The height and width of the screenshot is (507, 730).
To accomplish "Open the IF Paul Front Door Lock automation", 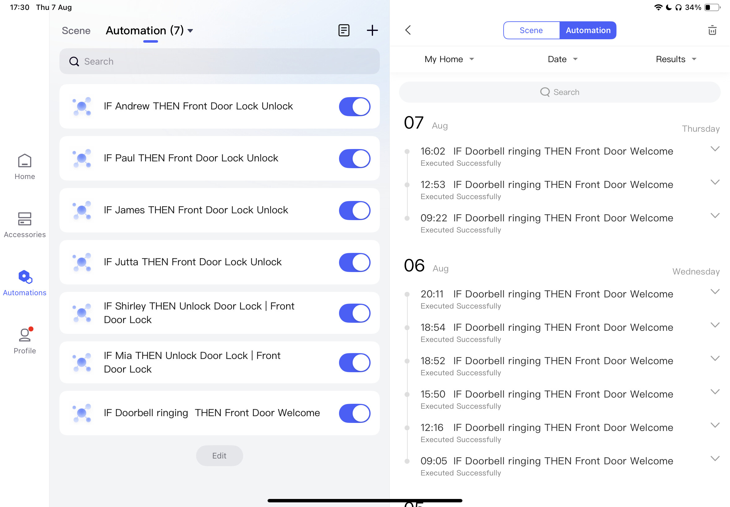I will [191, 158].
